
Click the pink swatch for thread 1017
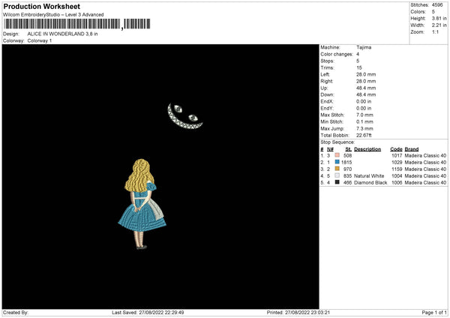pyautogui.click(x=337, y=155)
